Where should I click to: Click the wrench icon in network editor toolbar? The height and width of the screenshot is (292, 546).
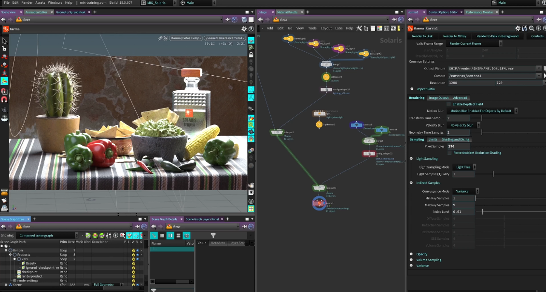tap(359, 28)
